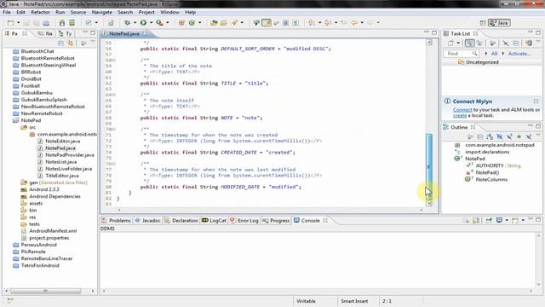This screenshot has height=307, width=545.
Task: Click the editor scrollbar down arrow
Action: 429,204
